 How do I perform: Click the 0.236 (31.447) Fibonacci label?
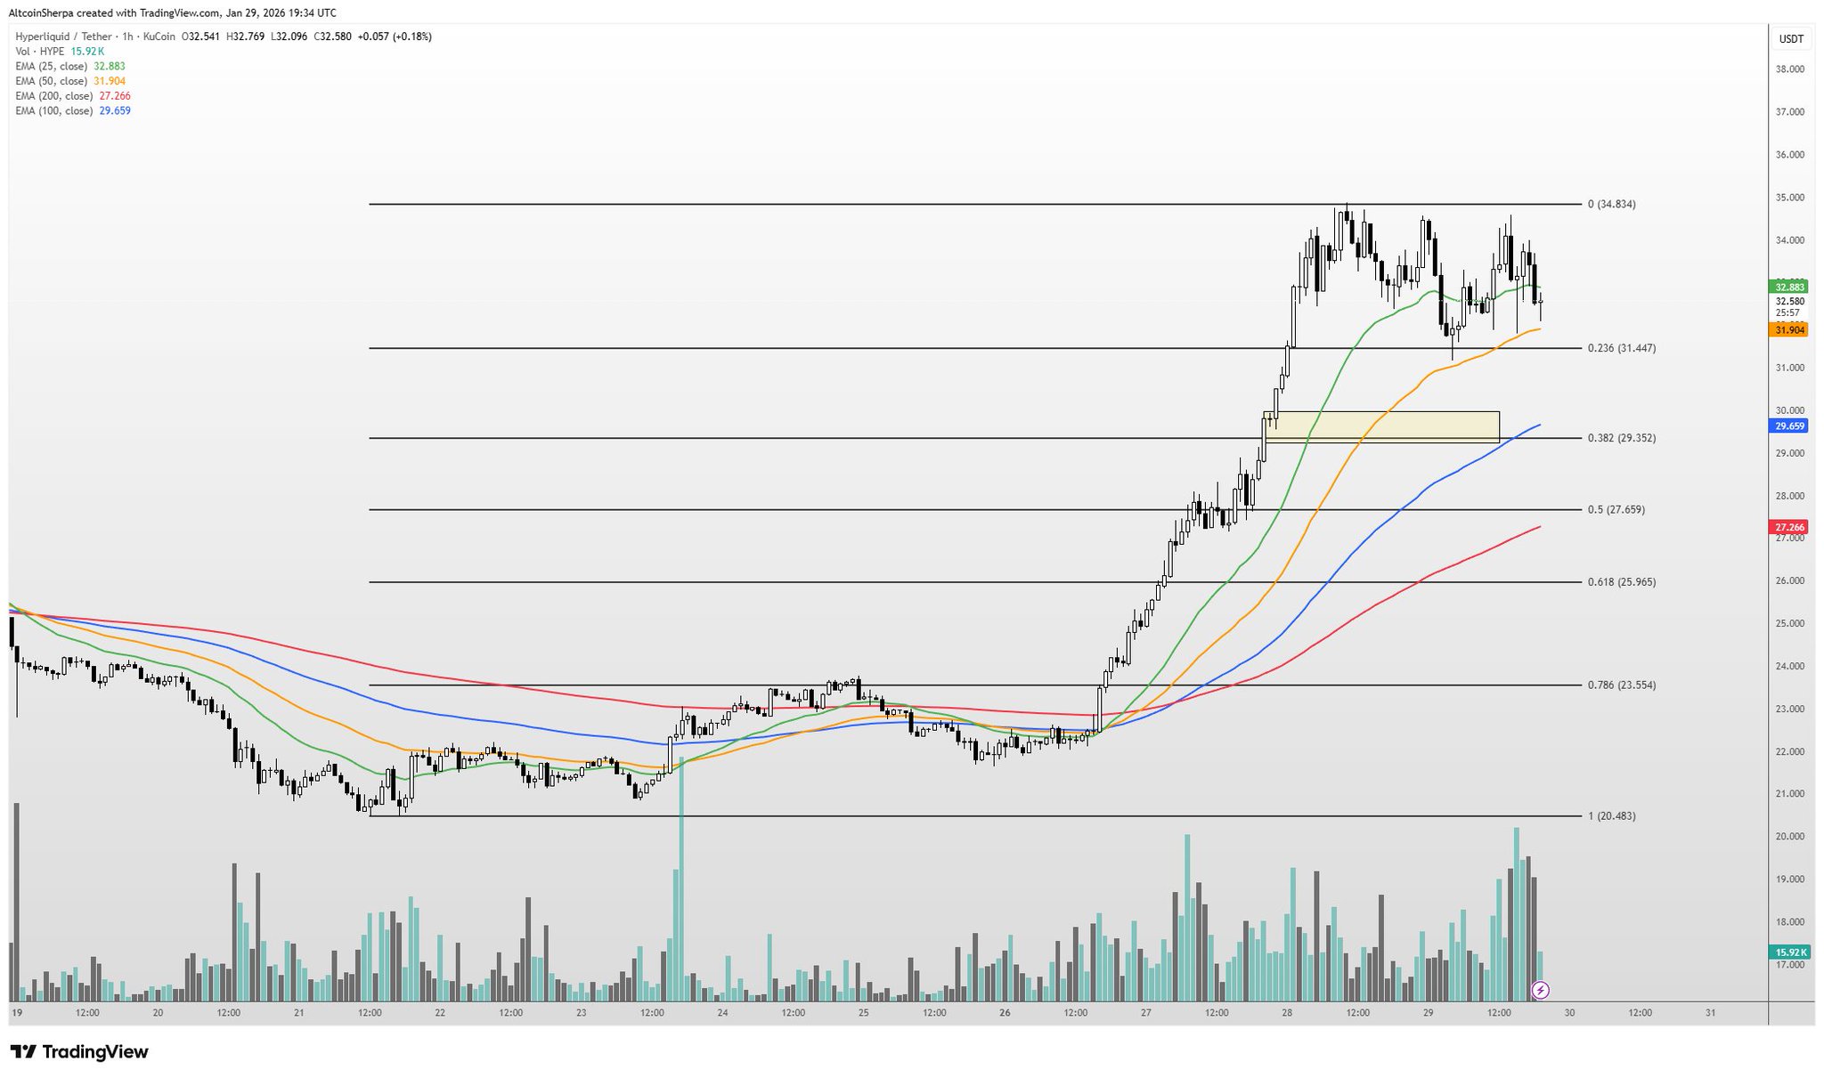1621,348
